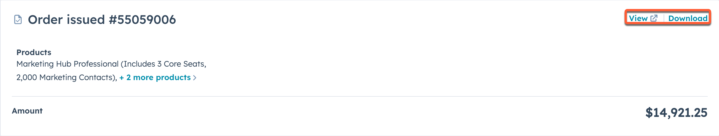The width and height of the screenshot is (719, 136).
Task: Click the divider between View and Download
Action: (x=664, y=18)
